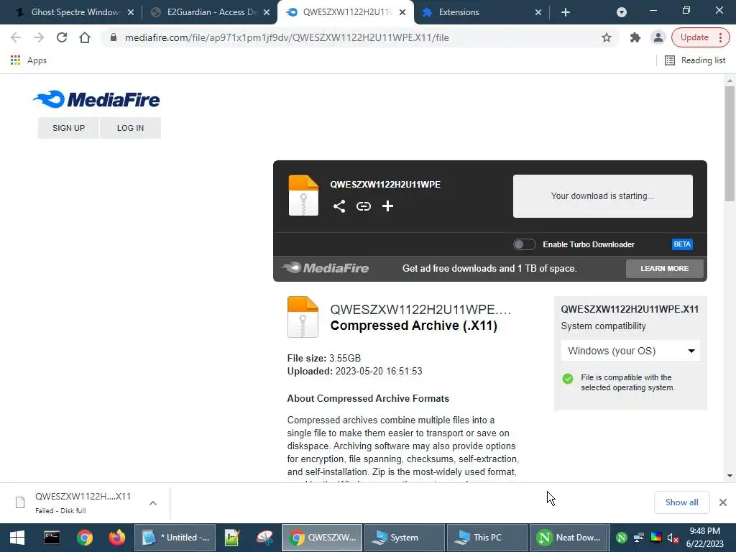This screenshot has width=736, height=552.
Task: Click Show all downloads button
Action: coord(681,502)
